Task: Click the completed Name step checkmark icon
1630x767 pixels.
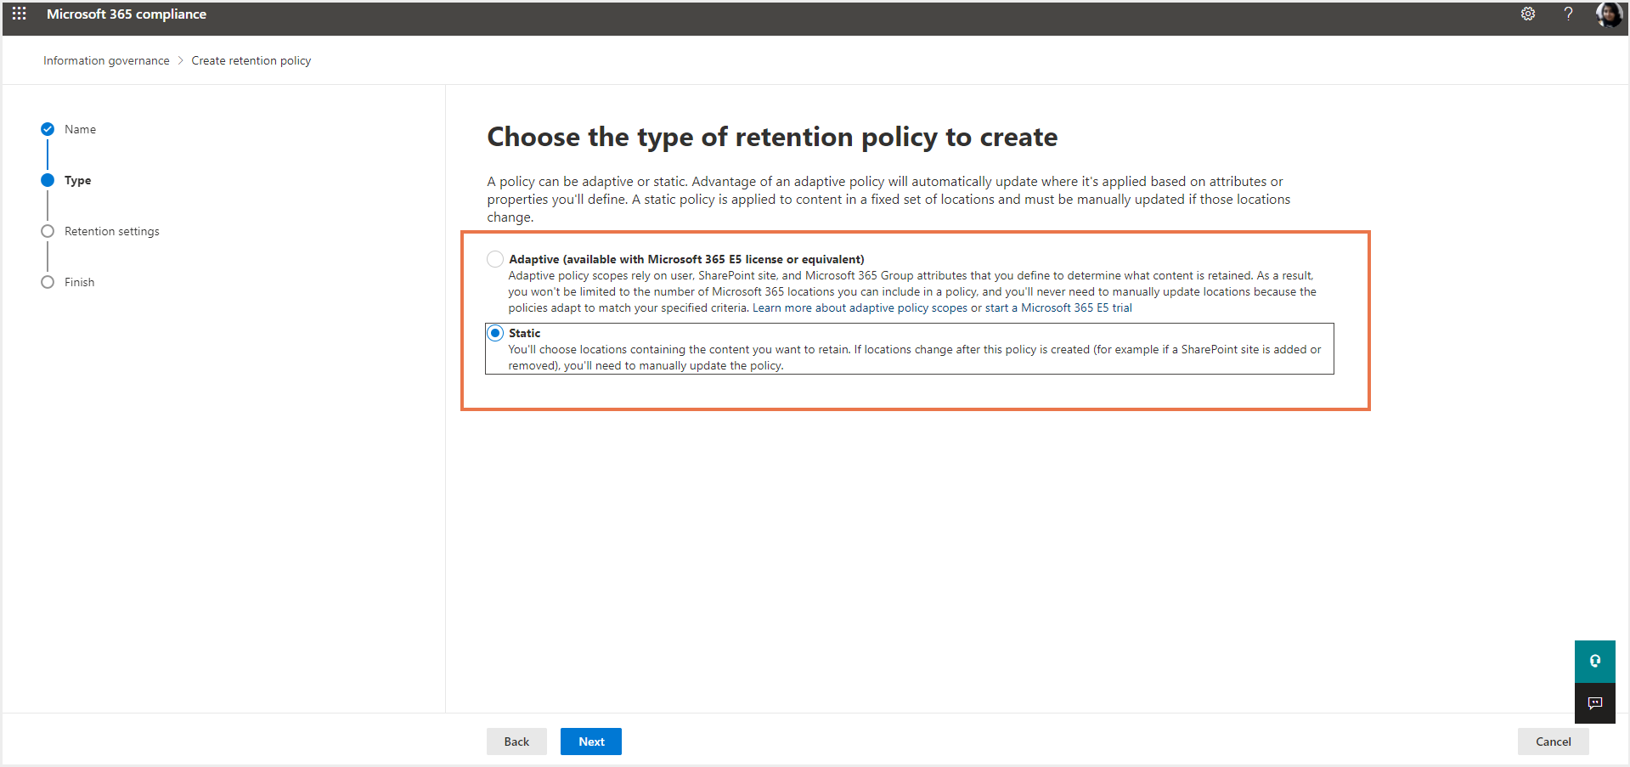Action: 48,129
